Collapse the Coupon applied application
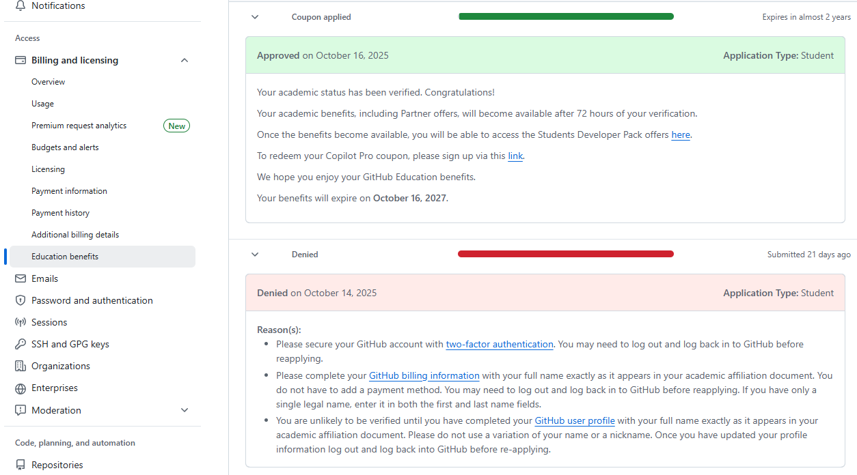Image resolution: width=857 pixels, height=475 pixels. pyautogui.click(x=255, y=17)
